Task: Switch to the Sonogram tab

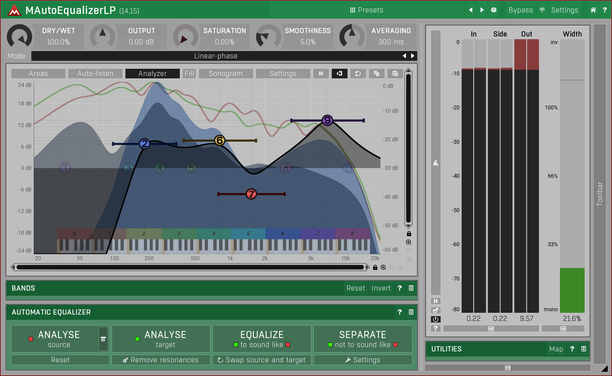Action: coord(226,73)
